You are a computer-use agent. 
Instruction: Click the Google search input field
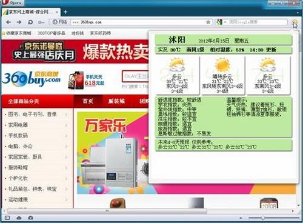tap(258, 22)
